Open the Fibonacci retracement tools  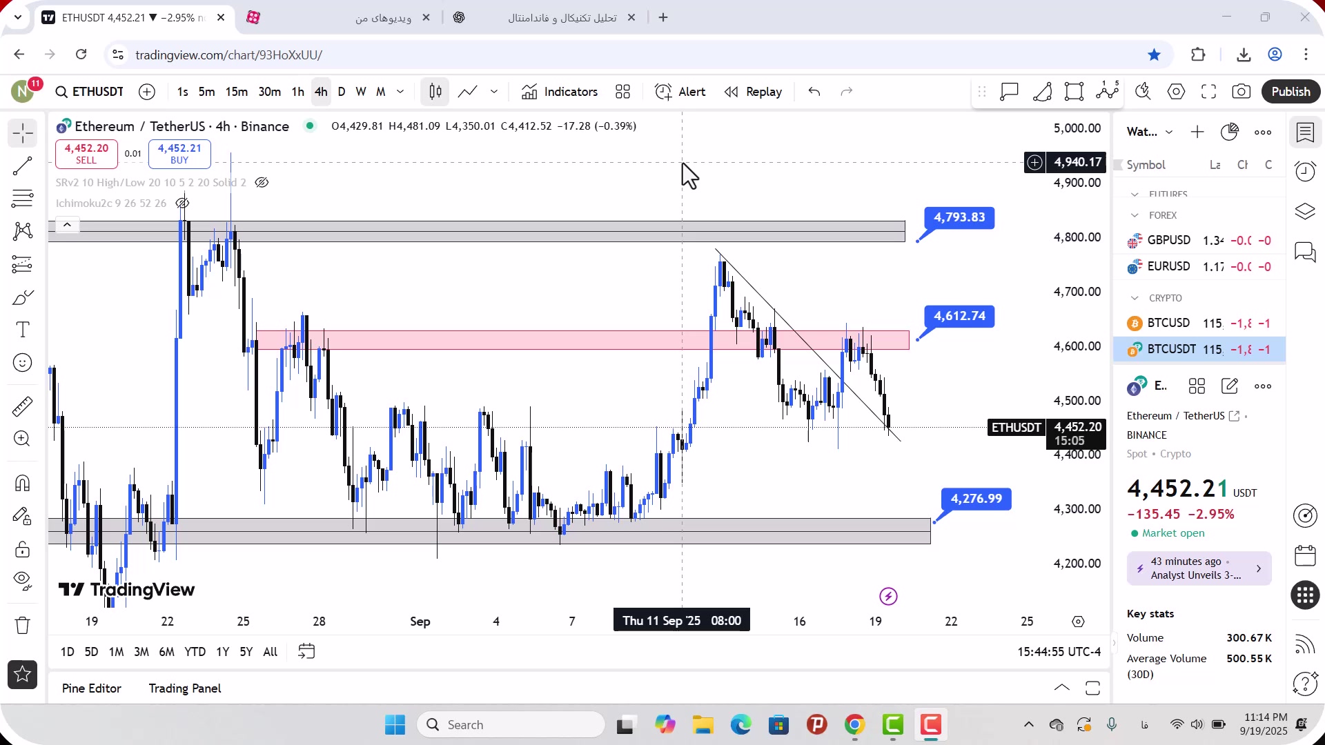tap(23, 199)
